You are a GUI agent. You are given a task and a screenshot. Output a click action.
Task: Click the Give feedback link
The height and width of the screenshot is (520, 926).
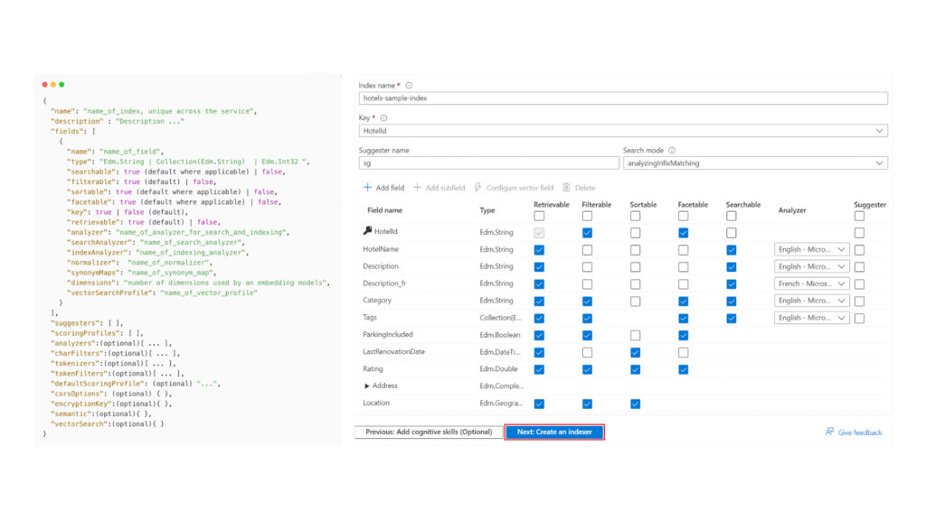point(859,432)
